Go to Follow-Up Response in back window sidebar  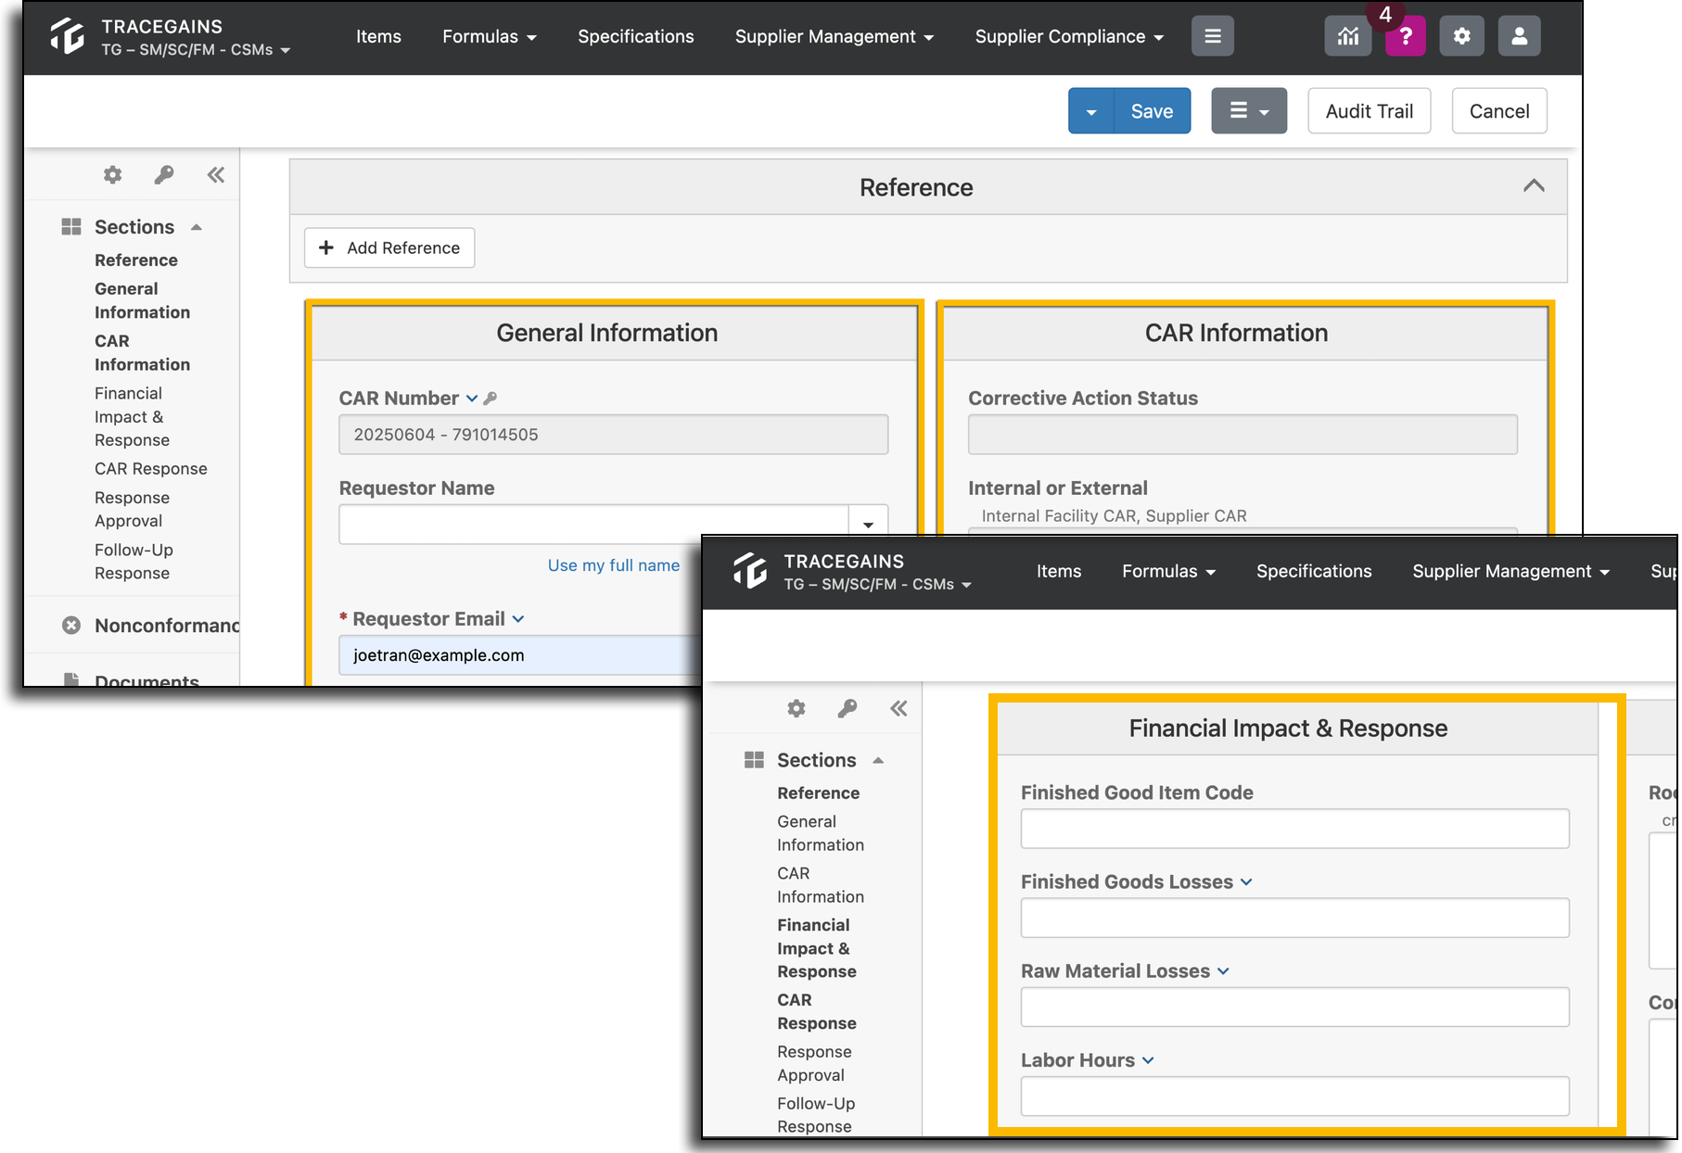pyautogui.click(x=134, y=562)
